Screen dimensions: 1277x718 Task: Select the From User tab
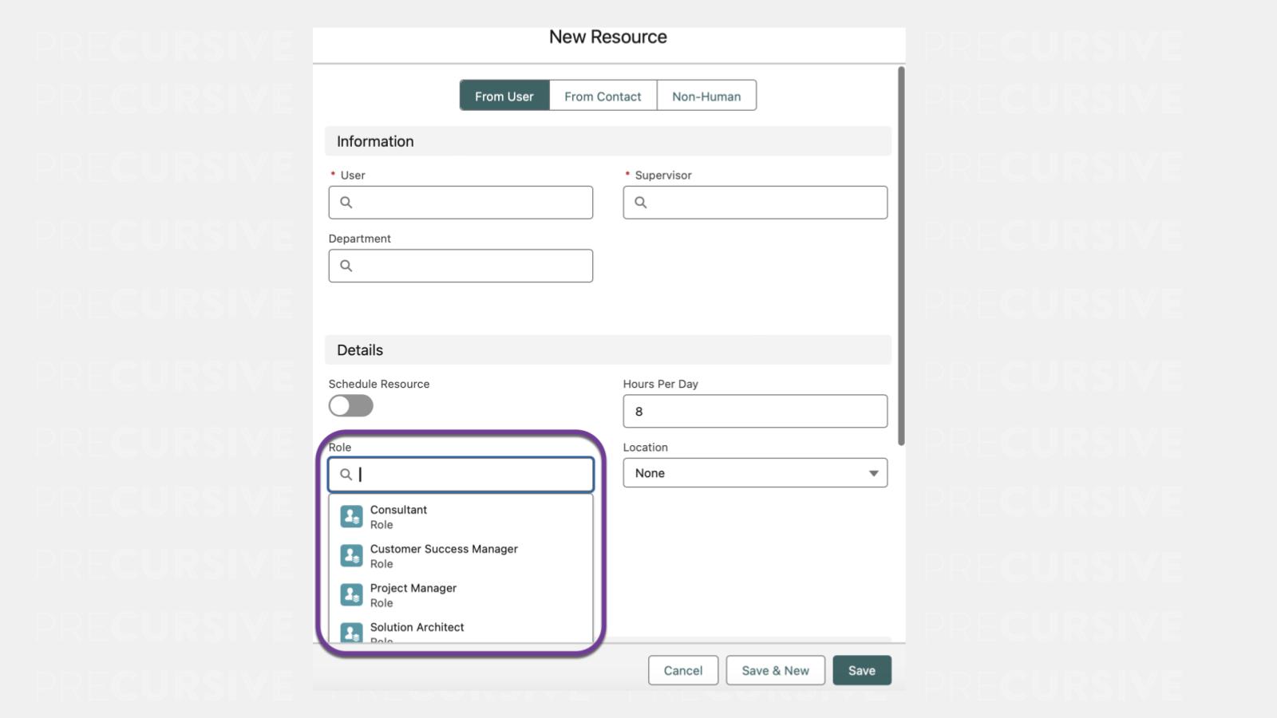click(x=504, y=96)
